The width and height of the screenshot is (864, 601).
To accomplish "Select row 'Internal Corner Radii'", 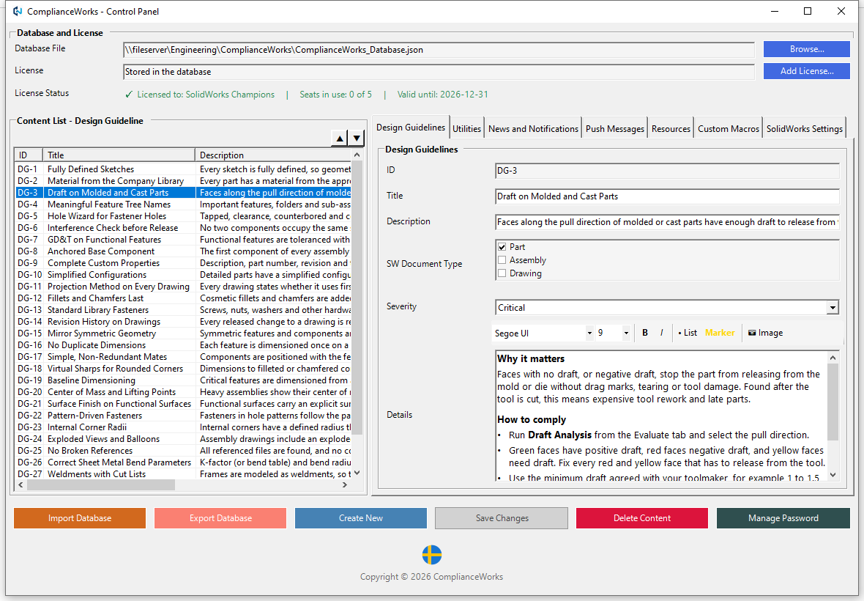I will click(183, 427).
